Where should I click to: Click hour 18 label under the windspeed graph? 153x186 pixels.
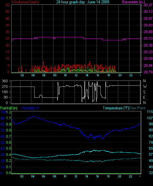(x=109, y=75)
